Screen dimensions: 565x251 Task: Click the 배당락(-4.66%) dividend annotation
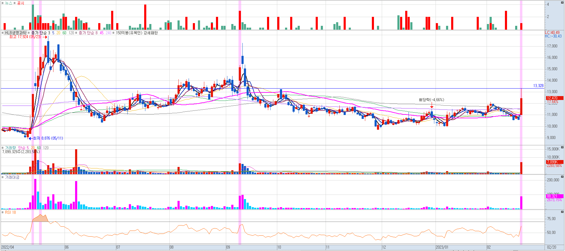click(431, 100)
